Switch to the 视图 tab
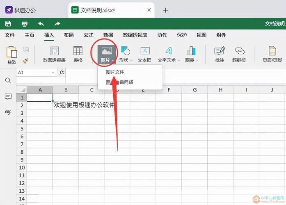The height and width of the screenshot is (205, 286). [x=201, y=35]
